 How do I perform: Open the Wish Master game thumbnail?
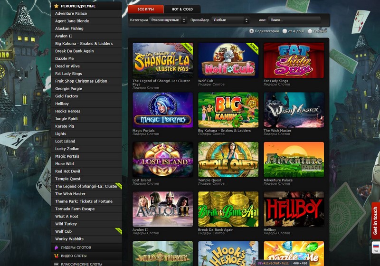(x=294, y=110)
